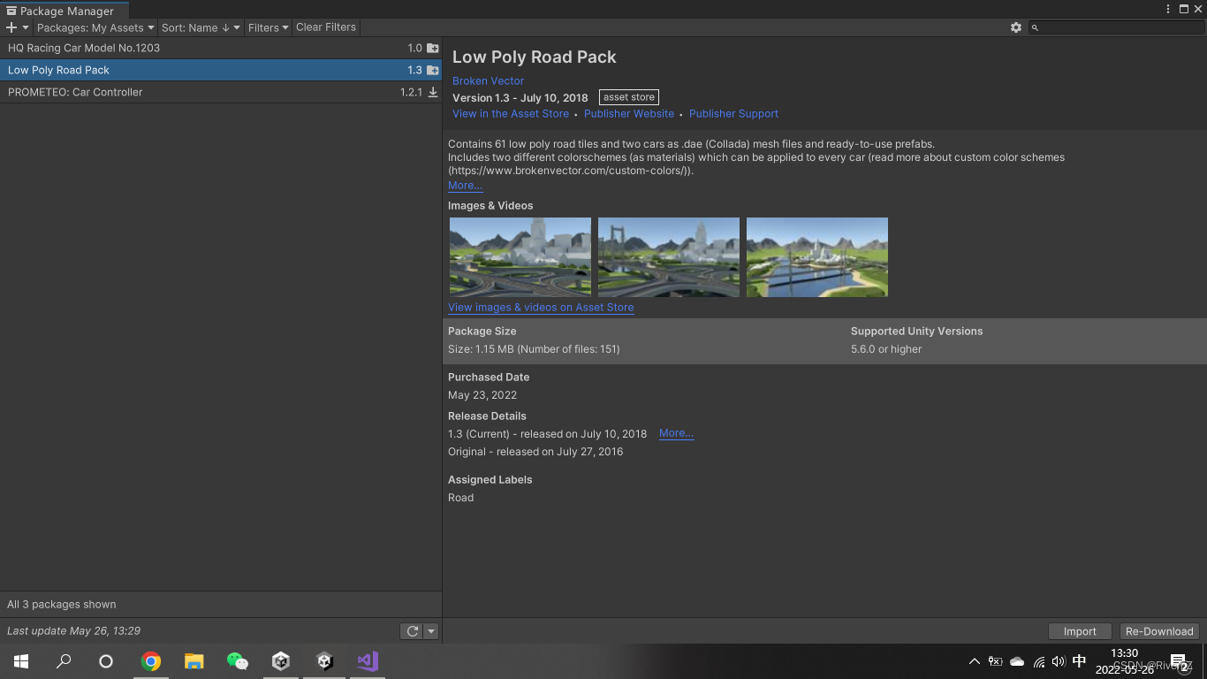
Task: Select Low Poly Road Pack package
Action: click(221, 70)
